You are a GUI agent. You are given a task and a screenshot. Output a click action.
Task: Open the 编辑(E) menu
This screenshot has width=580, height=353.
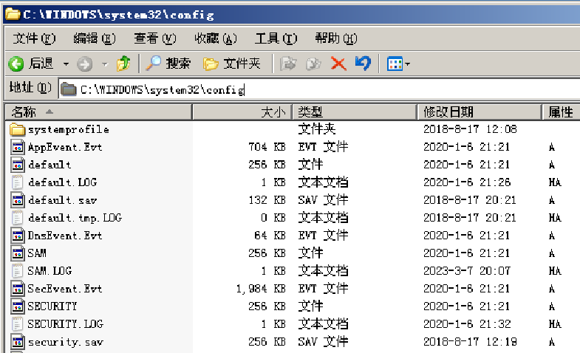(95, 38)
